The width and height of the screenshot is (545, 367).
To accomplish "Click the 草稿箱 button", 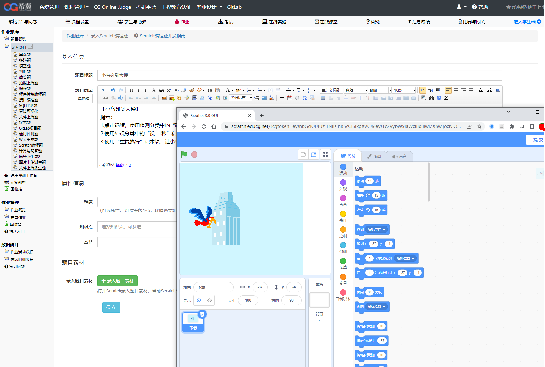I will tap(84, 98).
